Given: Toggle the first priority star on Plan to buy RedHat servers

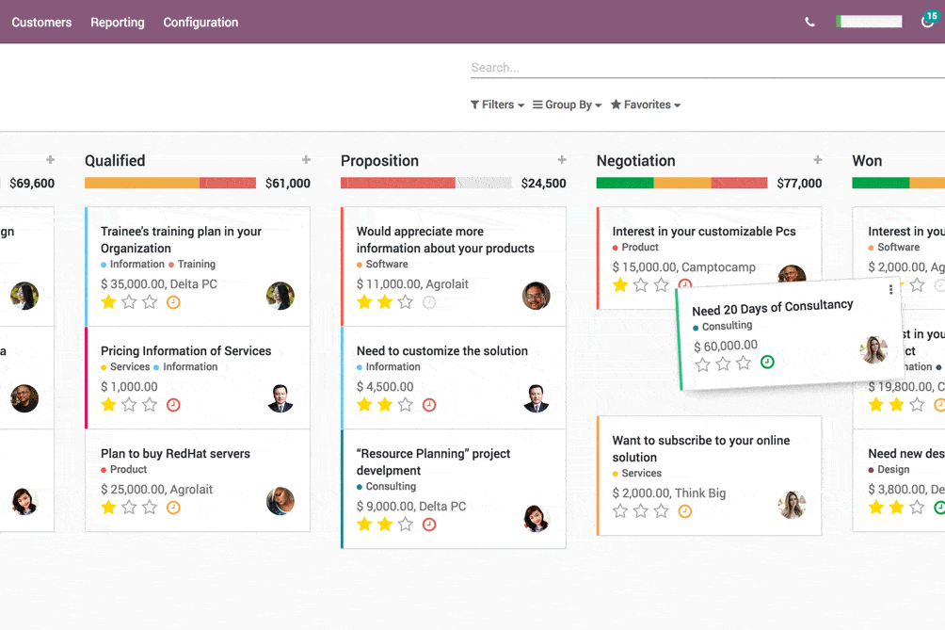Looking at the screenshot, I should 106,507.
